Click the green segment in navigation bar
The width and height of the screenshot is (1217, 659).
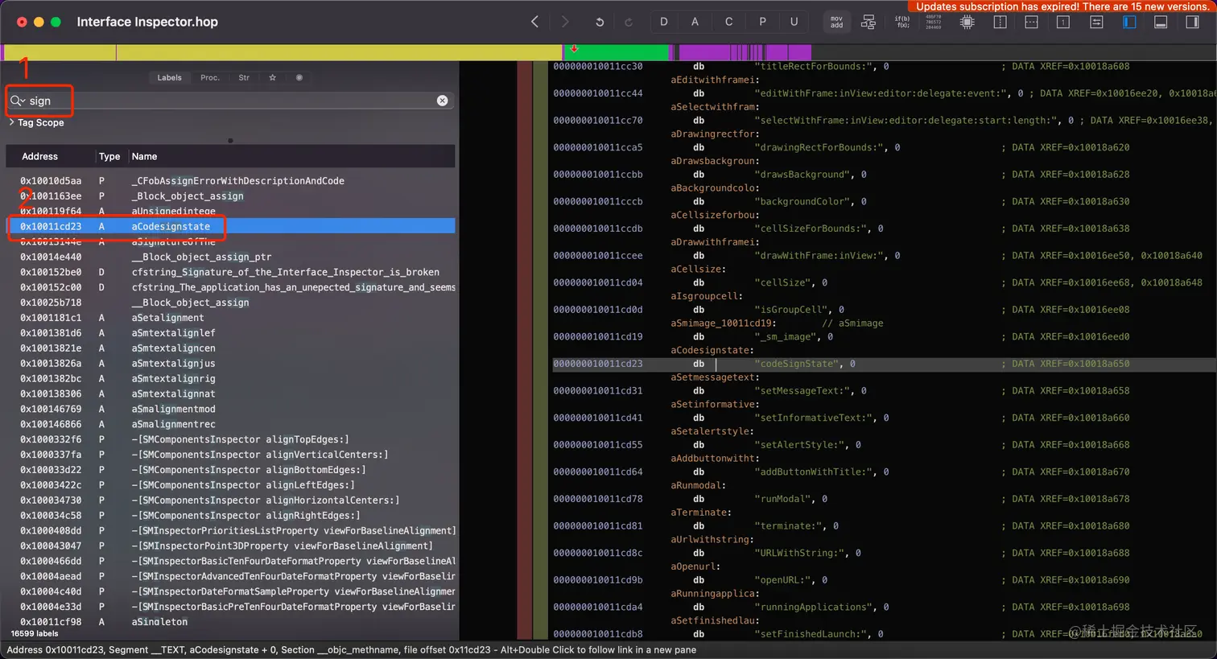pyautogui.click(x=616, y=52)
